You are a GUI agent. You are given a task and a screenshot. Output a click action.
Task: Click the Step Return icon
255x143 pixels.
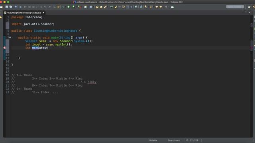point(49,7)
